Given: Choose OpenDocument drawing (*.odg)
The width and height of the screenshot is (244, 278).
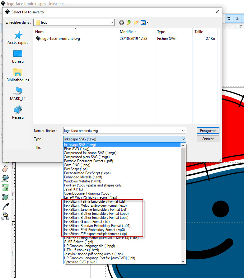Looking at the screenshot, I should [122, 193].
